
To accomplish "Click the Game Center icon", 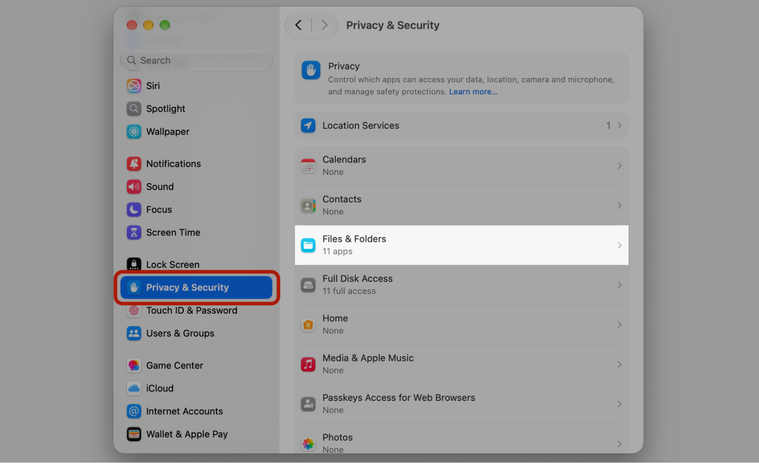I will coord(134,365).
